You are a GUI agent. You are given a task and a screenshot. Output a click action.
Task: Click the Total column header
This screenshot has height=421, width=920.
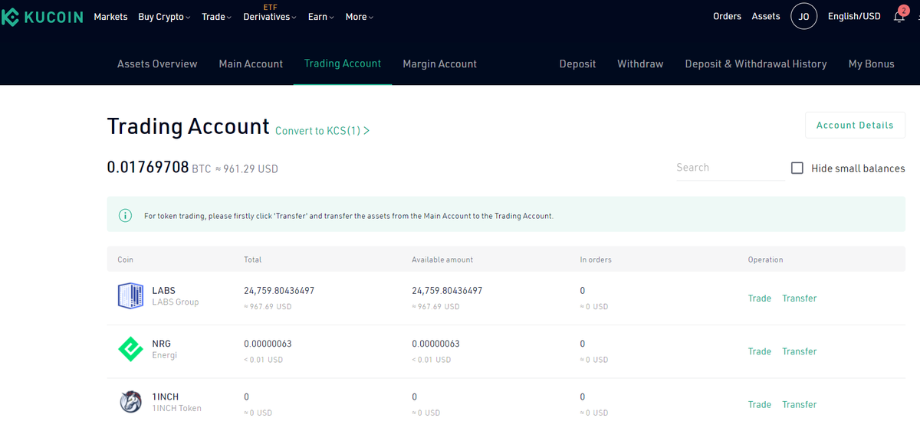point(253,259)
